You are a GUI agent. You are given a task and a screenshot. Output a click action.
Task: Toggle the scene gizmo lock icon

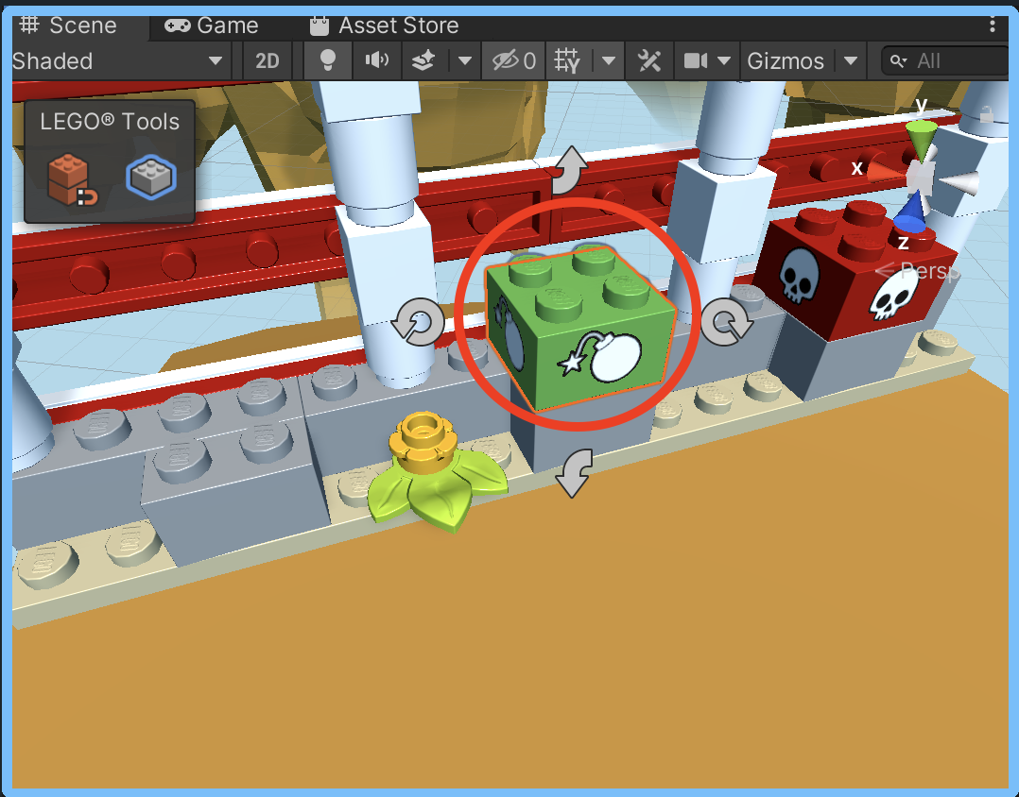(987, 114)
